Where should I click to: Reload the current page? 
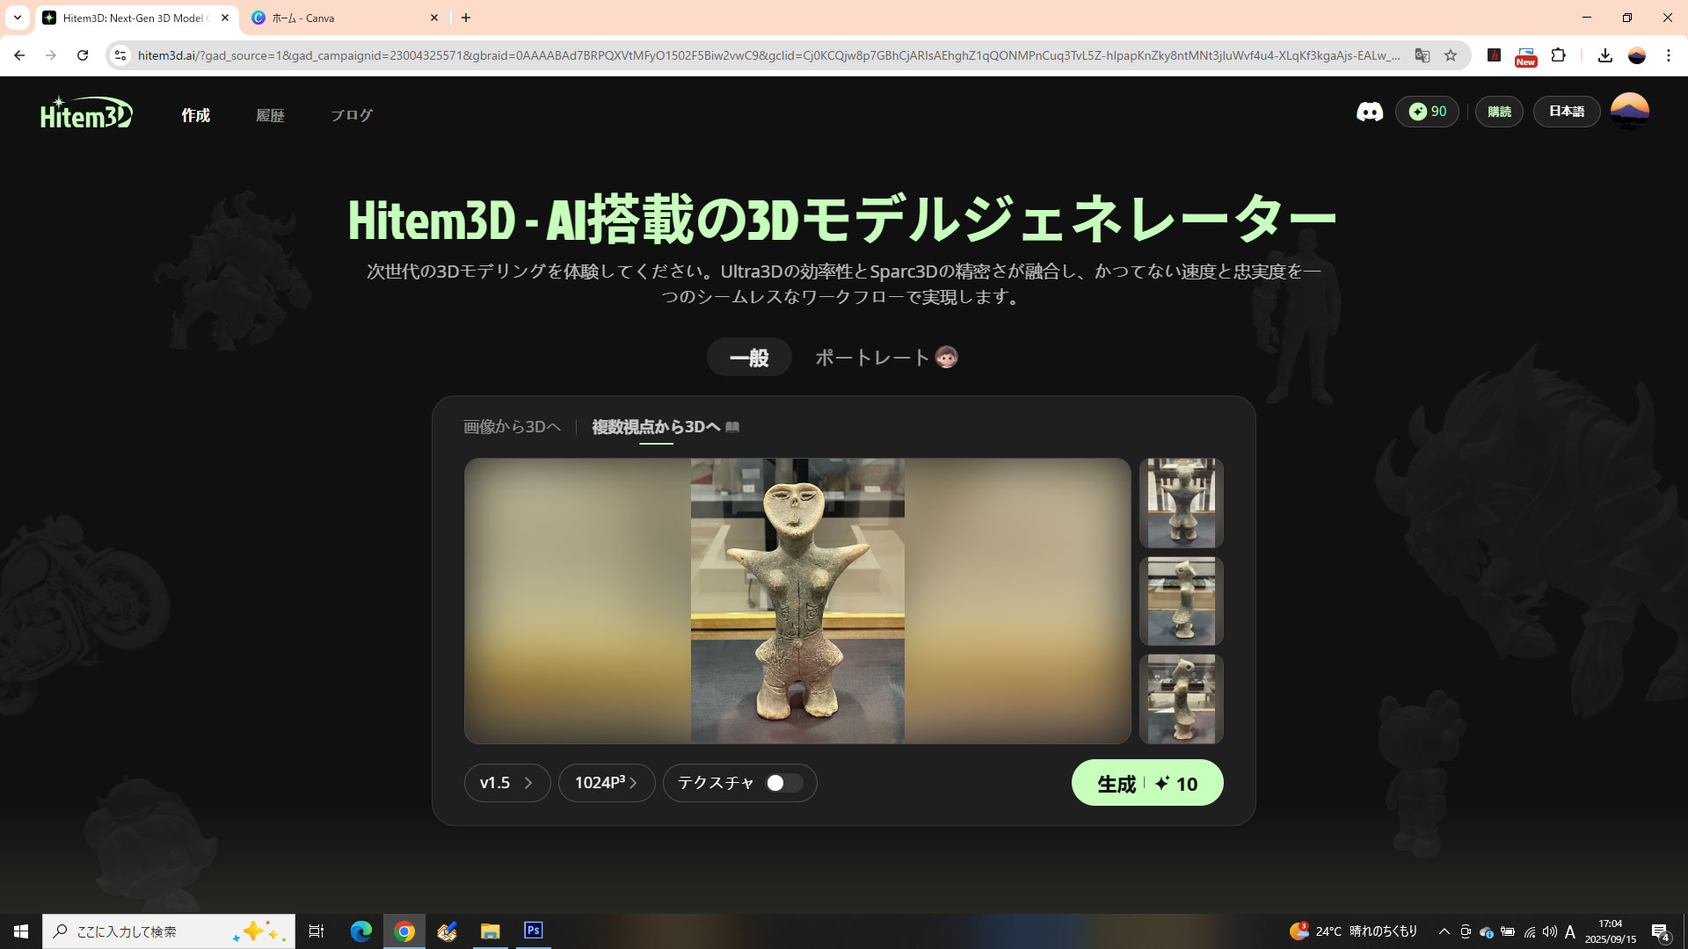[83, 55]
